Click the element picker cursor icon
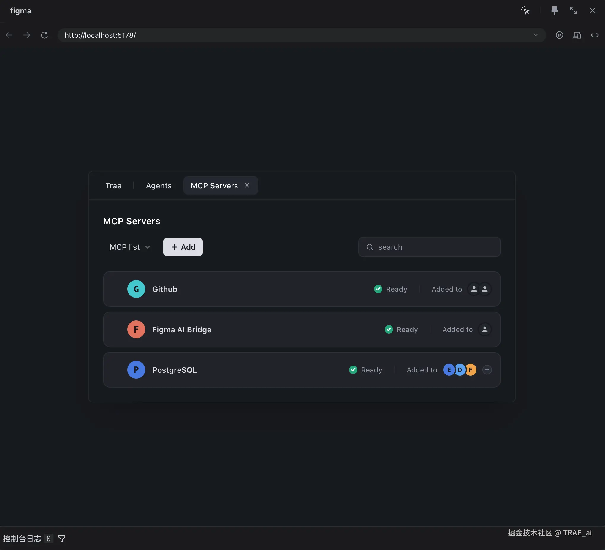 pyautogui.click(x=525, y=10)
